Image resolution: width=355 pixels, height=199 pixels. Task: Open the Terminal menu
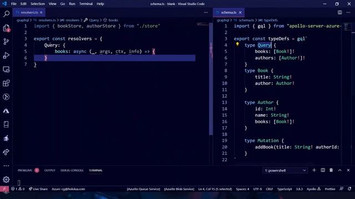point(86,4)
